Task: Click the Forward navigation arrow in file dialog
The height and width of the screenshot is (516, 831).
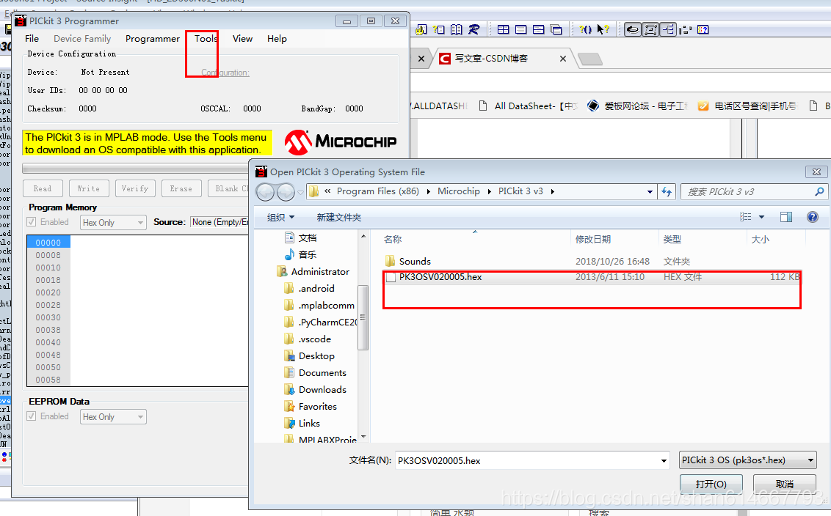Action: coord(286,191)
